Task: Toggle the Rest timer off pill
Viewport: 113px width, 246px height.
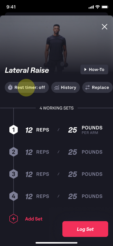Action: (27, 87)
